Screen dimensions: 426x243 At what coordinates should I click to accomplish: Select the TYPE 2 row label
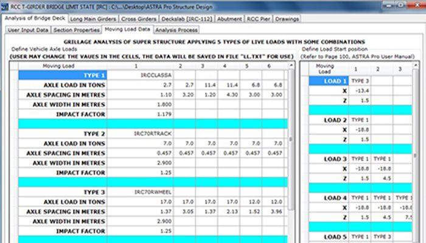(63, 134)
